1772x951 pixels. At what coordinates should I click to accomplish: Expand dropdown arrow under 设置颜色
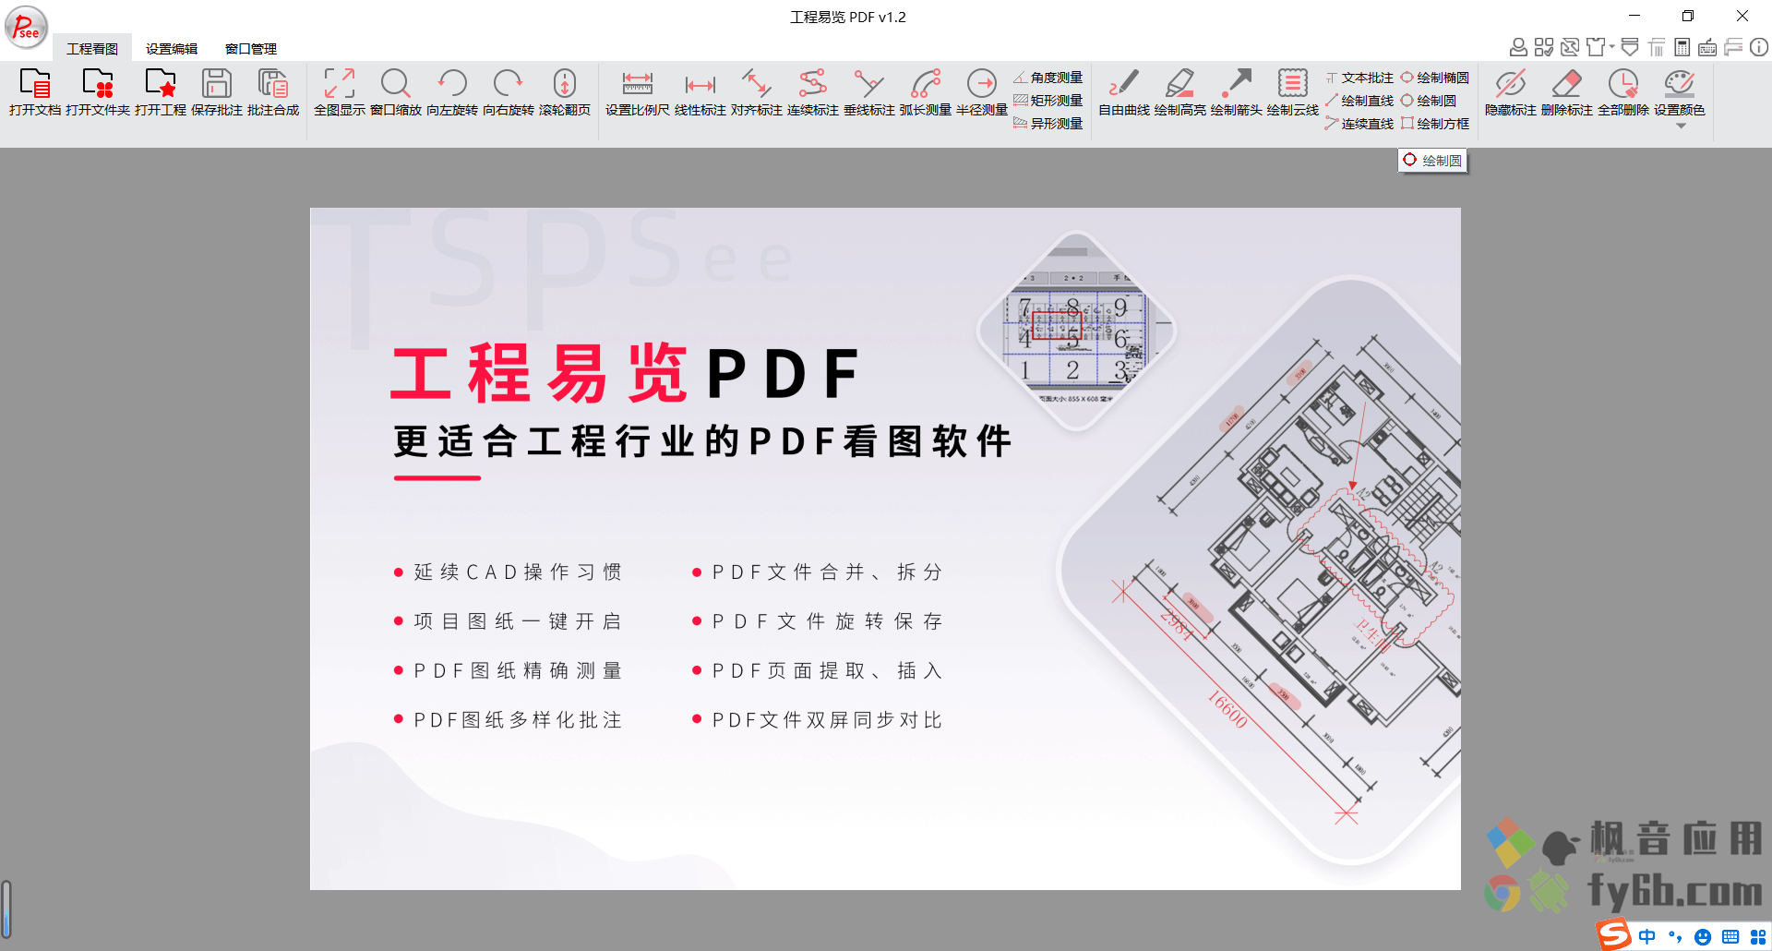[1681, 126]
